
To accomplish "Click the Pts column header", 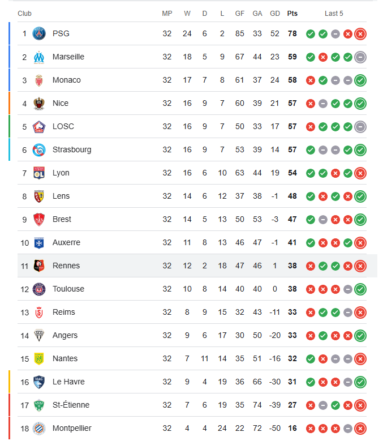I will (x=292, y=13).
